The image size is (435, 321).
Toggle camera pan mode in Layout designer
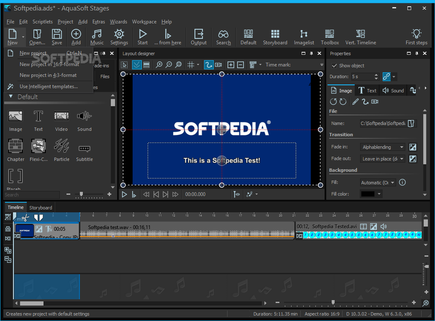[219, 65]
